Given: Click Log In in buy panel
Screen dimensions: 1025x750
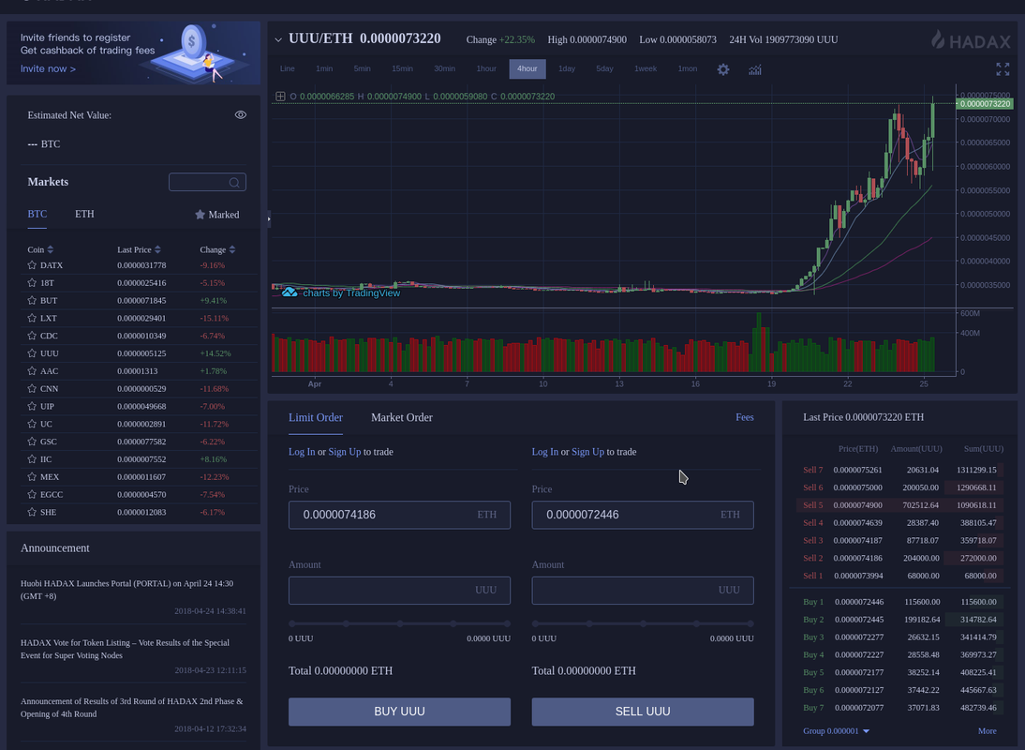Looking at the screenshot, I should pos(302,452).
